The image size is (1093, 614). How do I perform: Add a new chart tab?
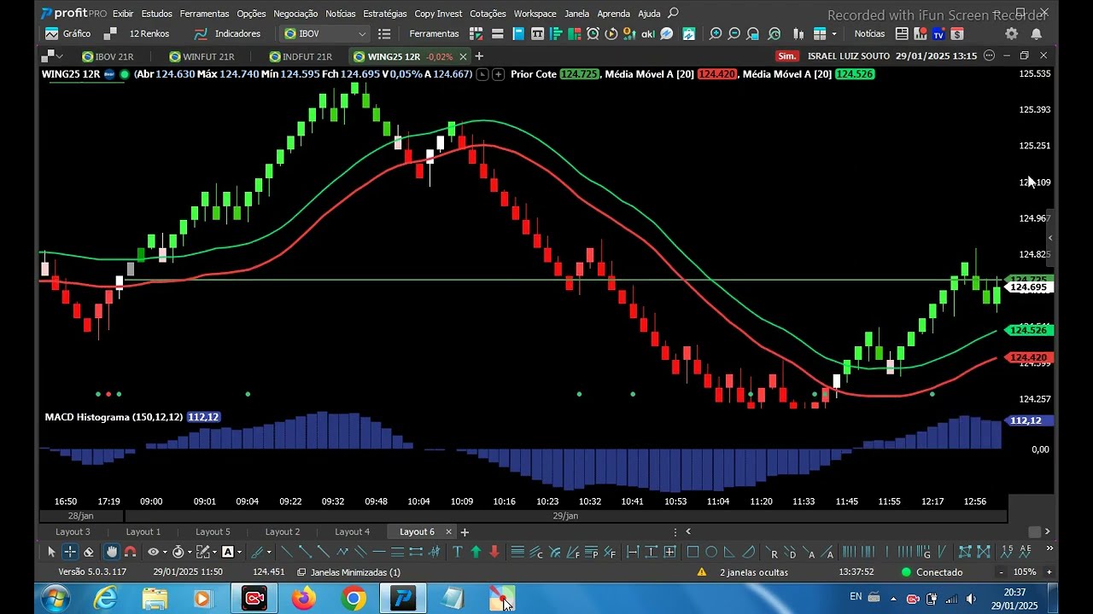(479, 56)
